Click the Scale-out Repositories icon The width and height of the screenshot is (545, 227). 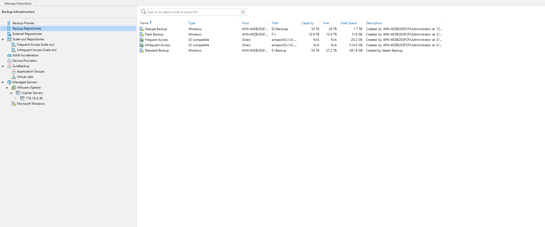click(x=9, y=39)
